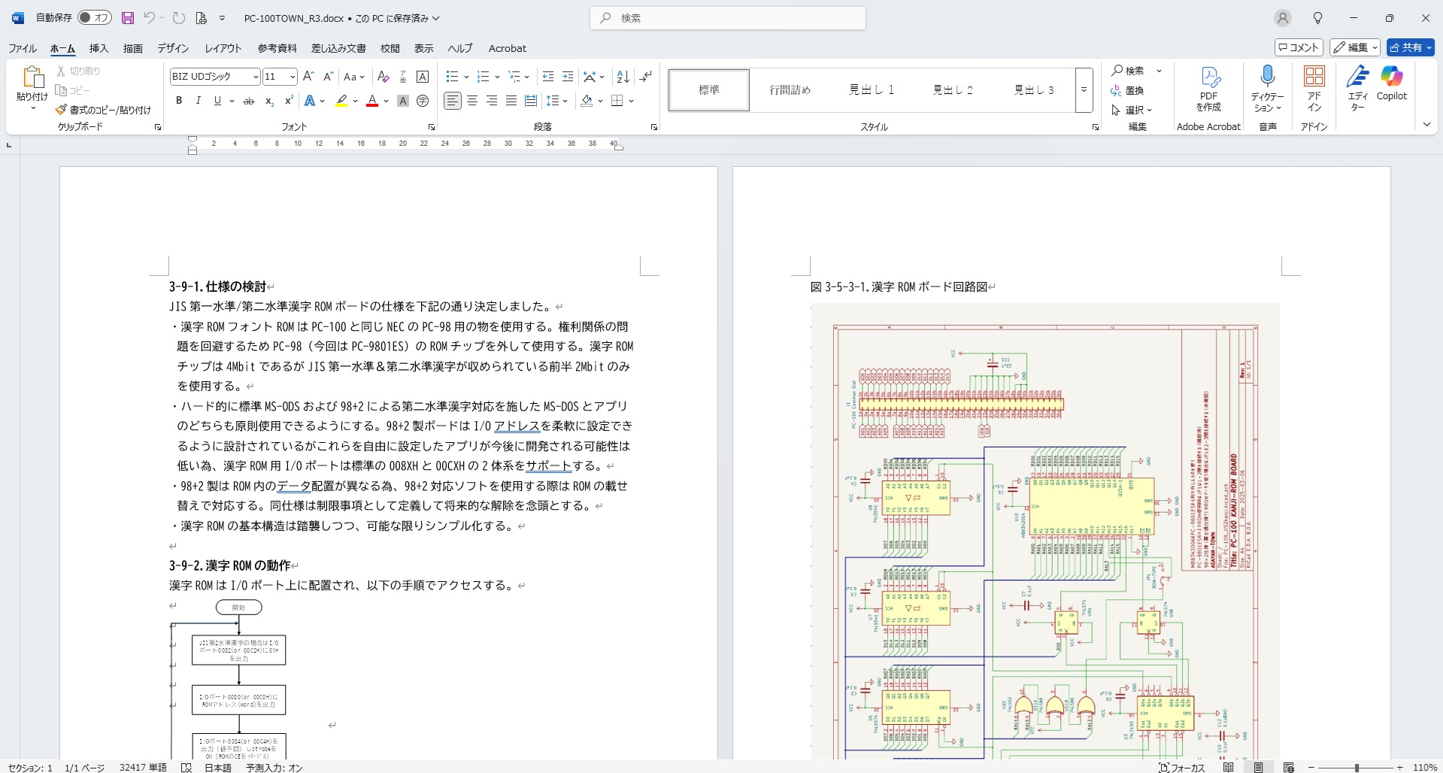The width and height of the screenshot is (1443, 773).
Task: Switch to the References (参考資料) tab
Action: 277,48
